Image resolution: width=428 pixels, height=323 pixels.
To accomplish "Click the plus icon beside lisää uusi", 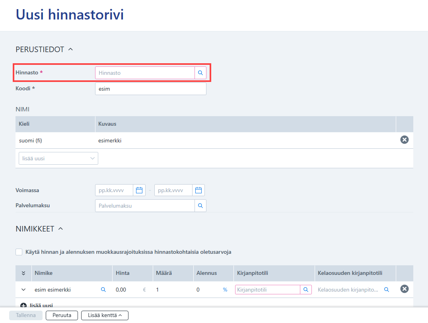I will 23,305.
